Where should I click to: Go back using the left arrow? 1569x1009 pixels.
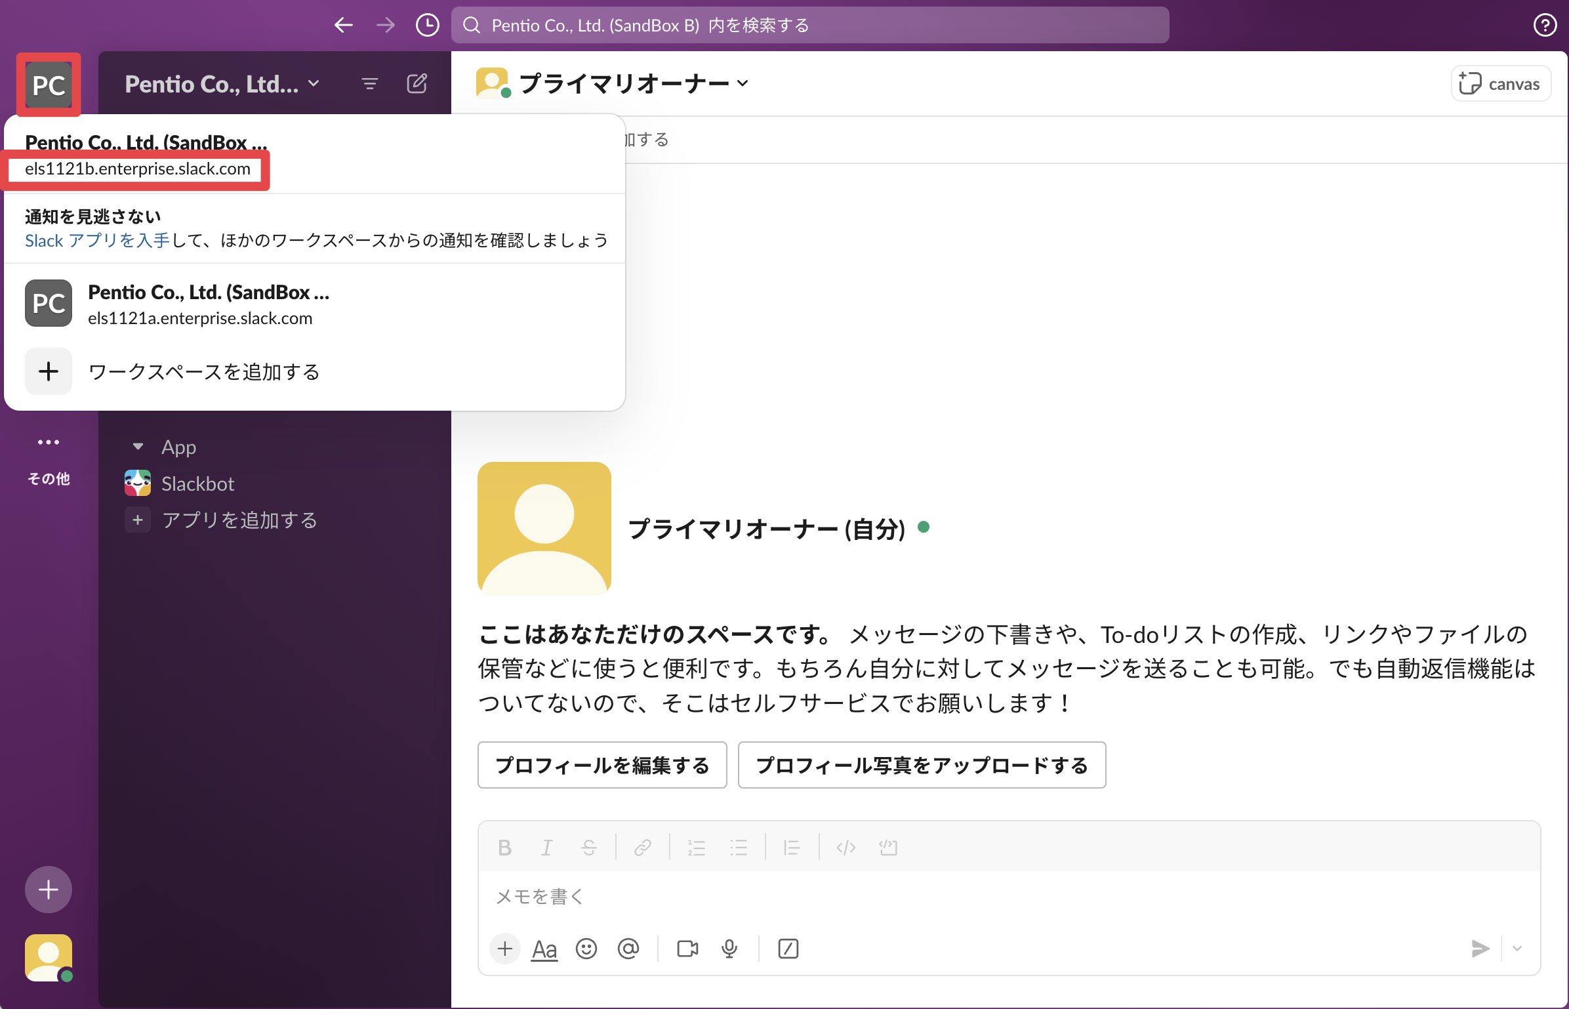coord(343,25)
